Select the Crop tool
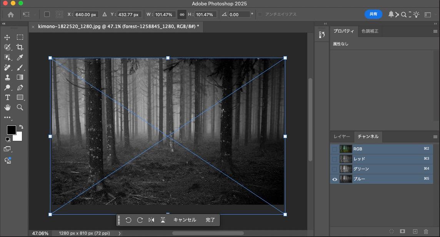Viewport: 440px width, 237px height. [x=20, y=47]
